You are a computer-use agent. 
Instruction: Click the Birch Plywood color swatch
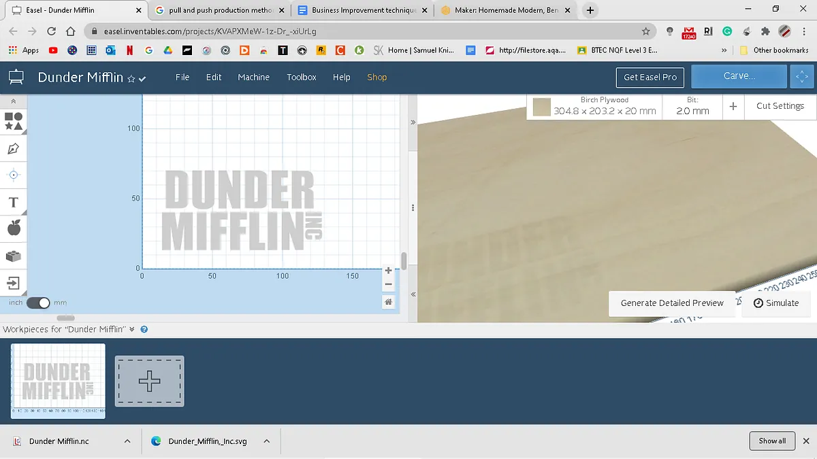pyautogui.click(x=541, y=107)
